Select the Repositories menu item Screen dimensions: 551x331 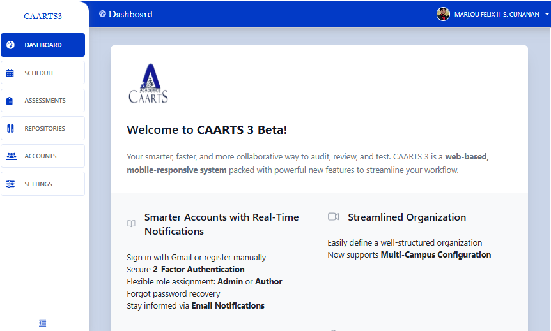pos(45,129)
